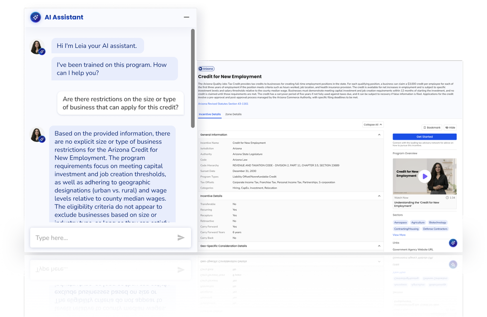Screen dimensions: 487x317
Task: Click the AI Assistant sparkle logo in header
Action: pos(36,17)
